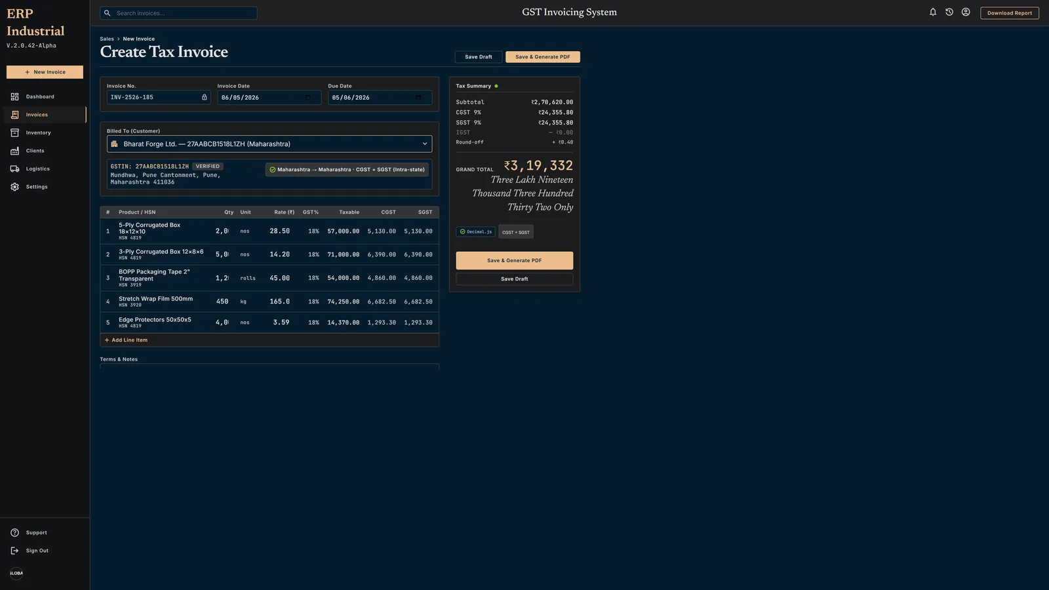Edit rate 165.0 for Stretch Wrap
1049x590 pixels.
pos(280,302)
